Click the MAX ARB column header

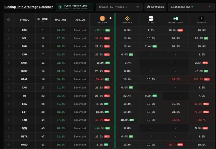click(61, 20)
